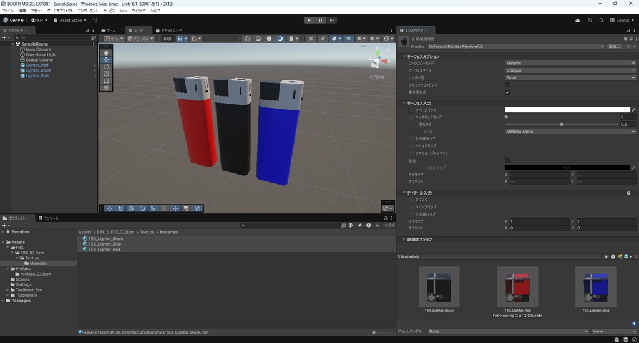Enable the emission checkbox
The image size is (639, 343).
coord(507,161)
